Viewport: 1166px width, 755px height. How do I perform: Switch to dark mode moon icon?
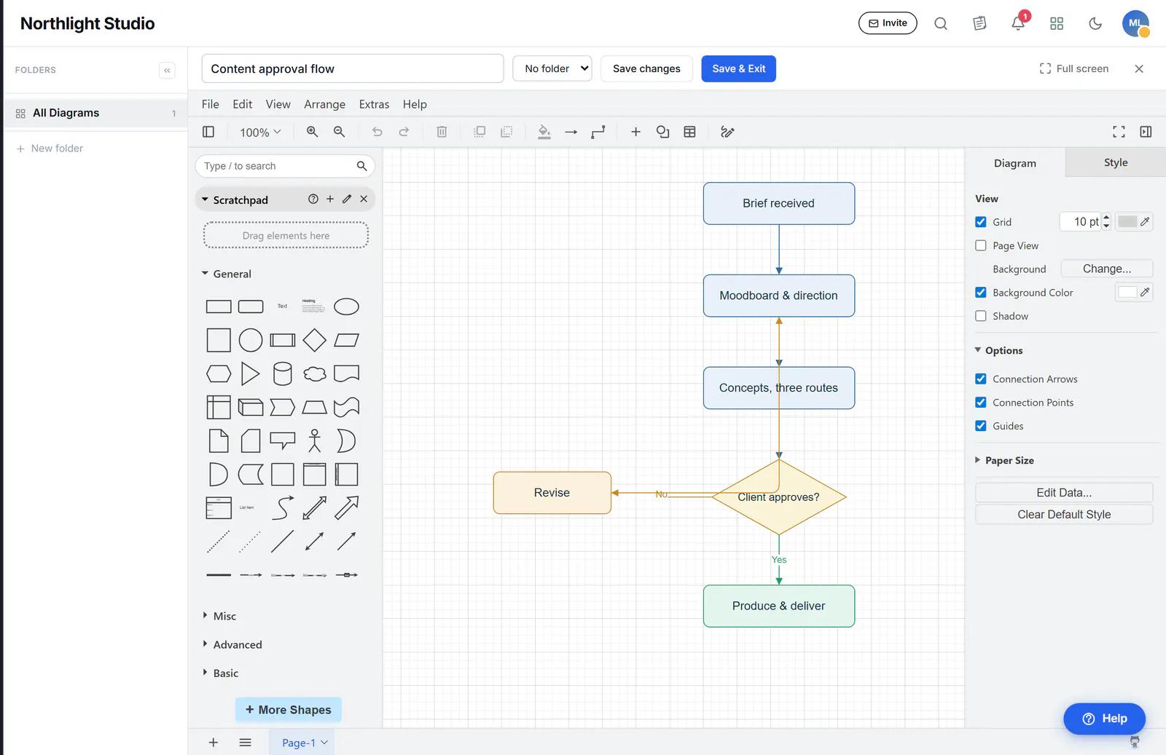tap(1095, 23)
